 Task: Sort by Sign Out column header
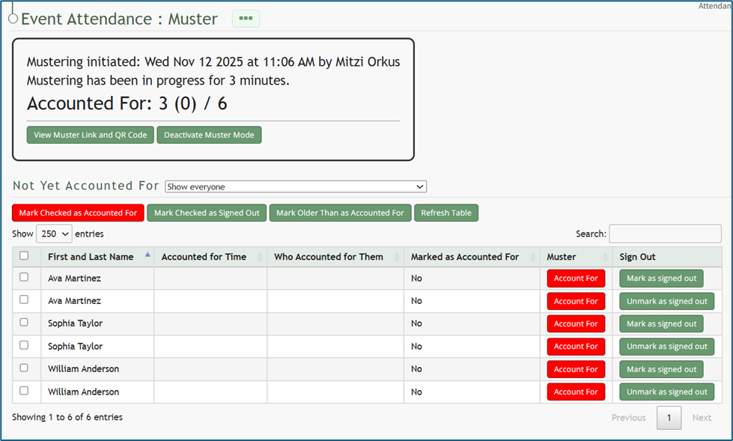point(638,257)
